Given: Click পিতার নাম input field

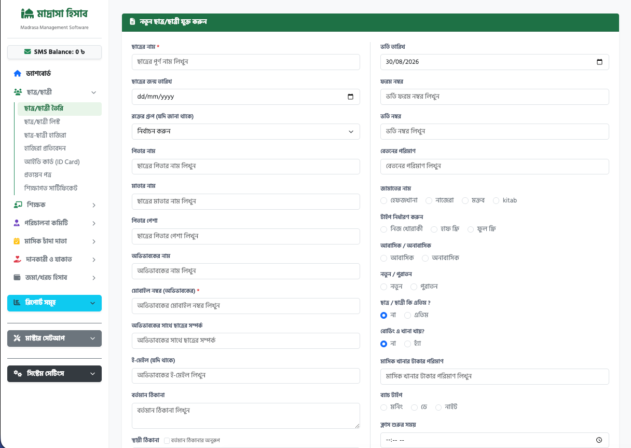Looking at the screenshot, I should (x=246, y=167).
